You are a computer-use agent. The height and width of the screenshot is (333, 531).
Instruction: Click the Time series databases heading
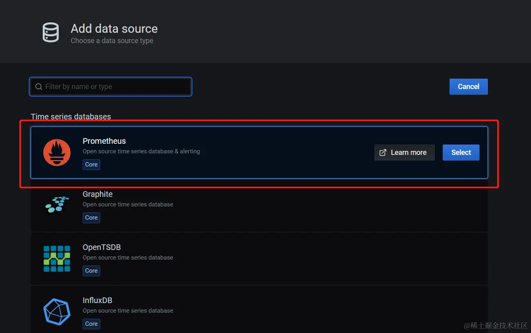[x=71, y=117]
